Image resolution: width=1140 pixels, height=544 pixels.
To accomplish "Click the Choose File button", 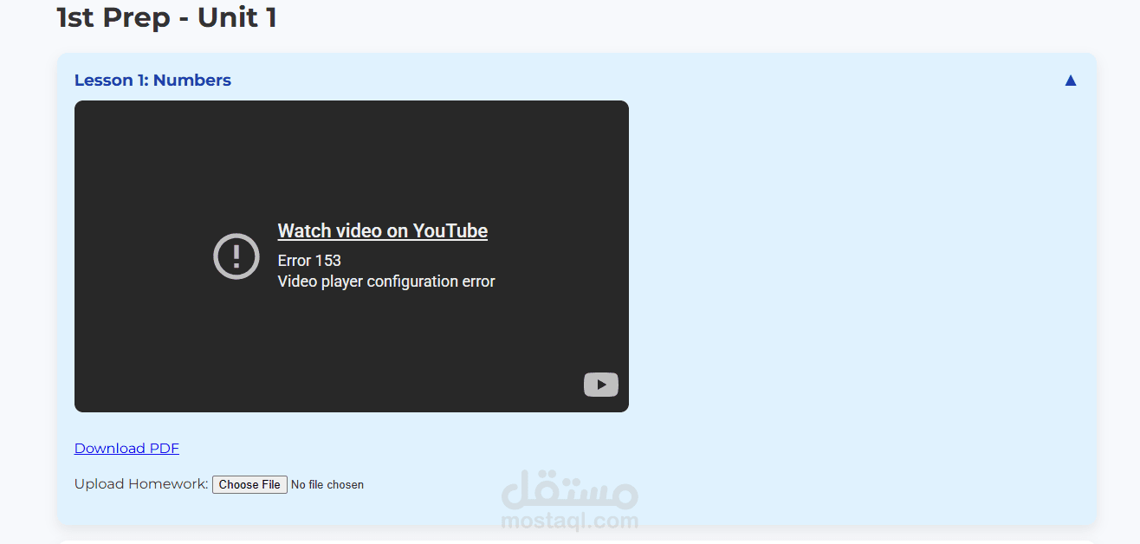I will [x=249, y=484].
